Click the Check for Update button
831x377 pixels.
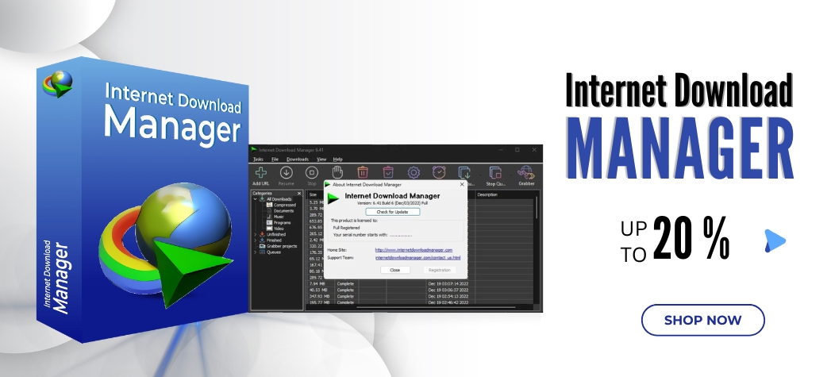pos(393,212)
